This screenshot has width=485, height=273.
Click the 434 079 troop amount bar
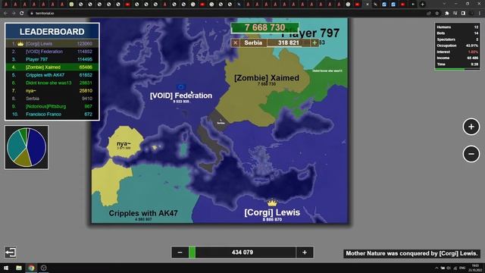pyautogui.click(x=242, y=253)
